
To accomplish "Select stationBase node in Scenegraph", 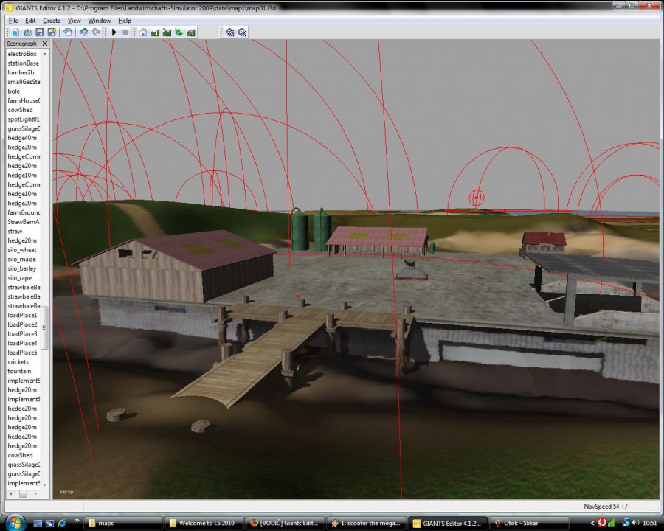I will (x=24, y=63).
